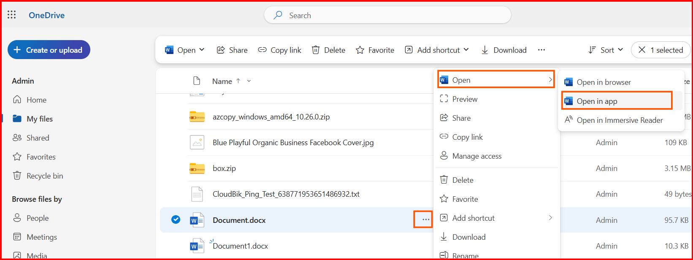The width and height of the screenshot is (693, 260).
Task: Uncheck the Document.docx selection circle
Action: (176, 219)
